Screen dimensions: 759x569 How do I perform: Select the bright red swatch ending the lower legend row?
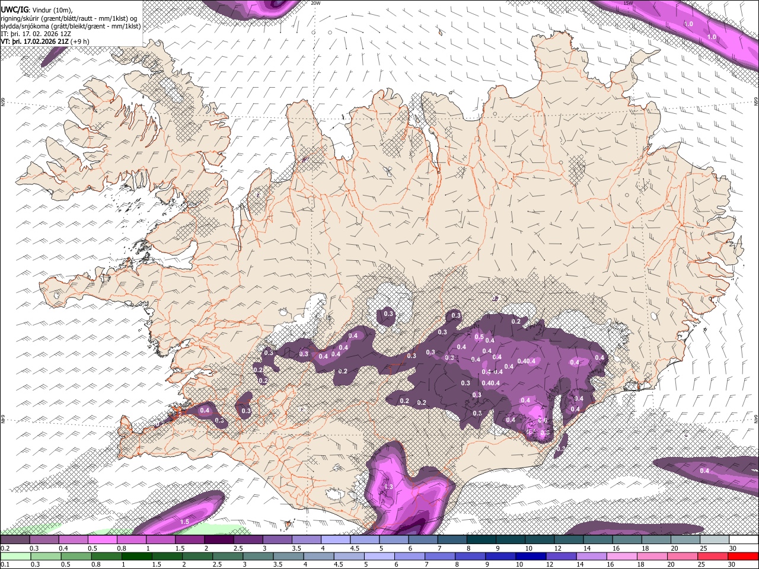click(x=744, y=557)
